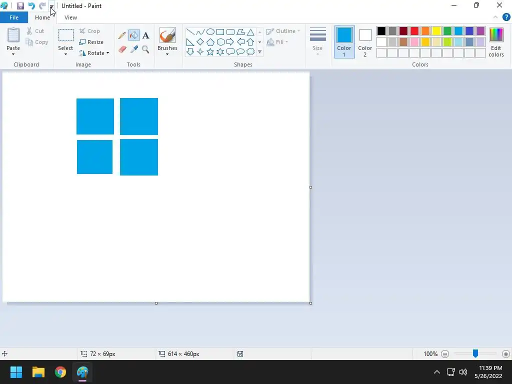The height and width of the screenshot is (384, 512).
Task: Choose the Right arrow shape
Action: tap(230, 42)
